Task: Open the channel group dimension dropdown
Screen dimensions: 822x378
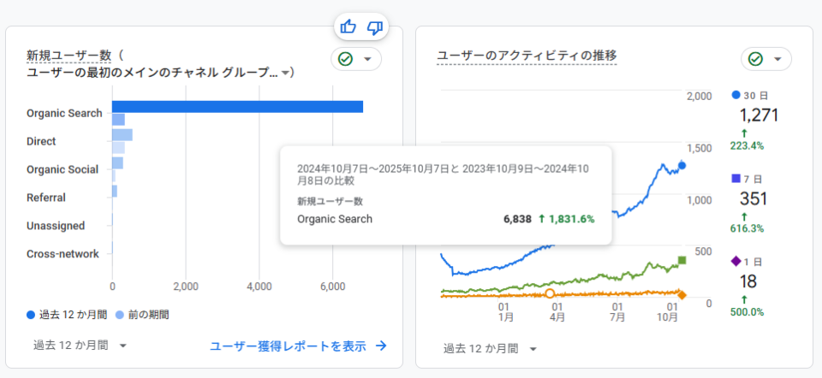Action: coord(286,73)
